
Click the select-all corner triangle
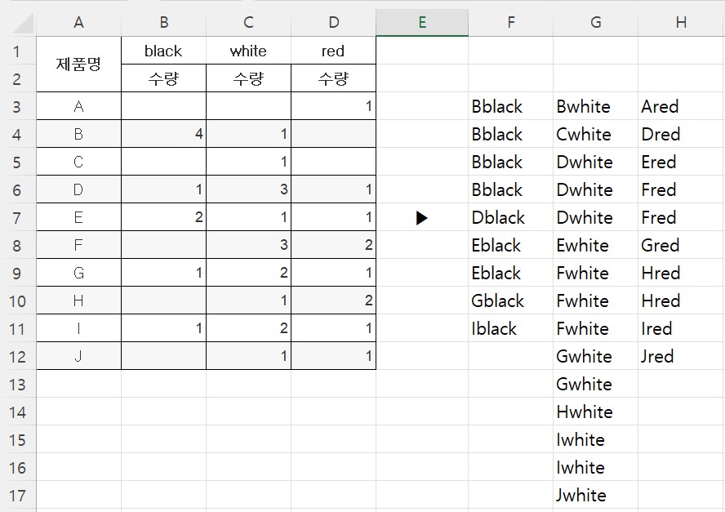[23, 23]
